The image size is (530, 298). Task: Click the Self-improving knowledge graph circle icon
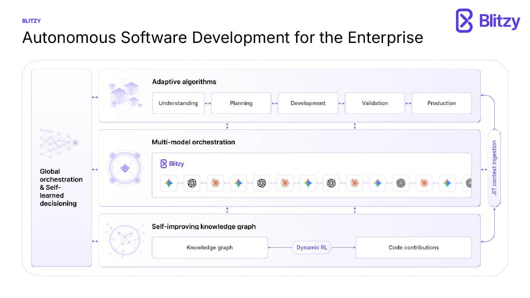pyautogui.click(x=124, y=240)
